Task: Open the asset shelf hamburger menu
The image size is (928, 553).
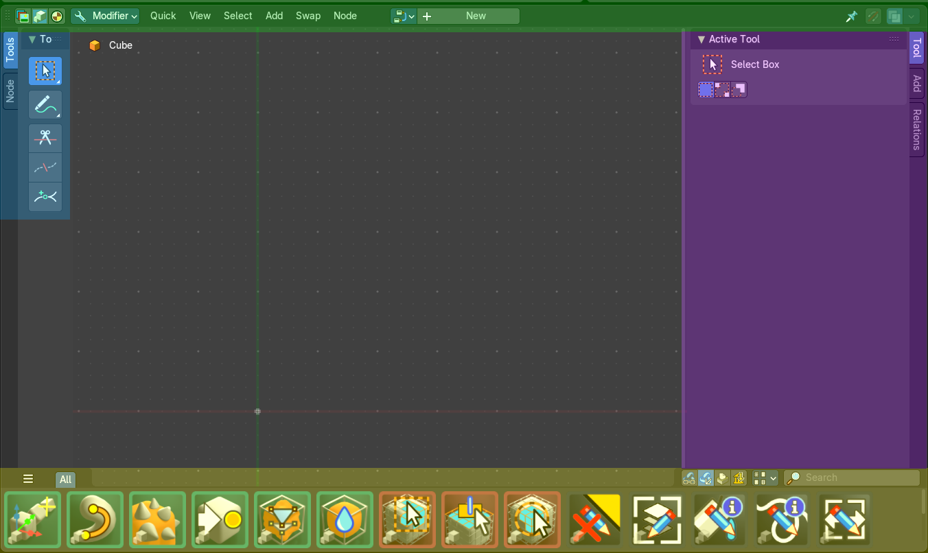Action: 28,479
